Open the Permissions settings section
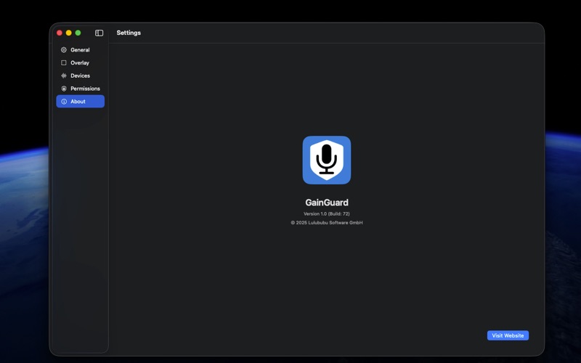 click(x=80, y=89)
